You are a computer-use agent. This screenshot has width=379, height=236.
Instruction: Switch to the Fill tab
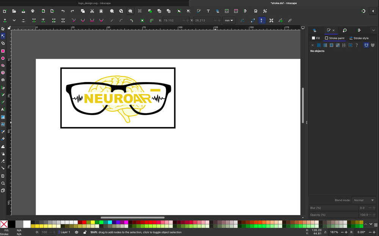(x=316, y=38)
